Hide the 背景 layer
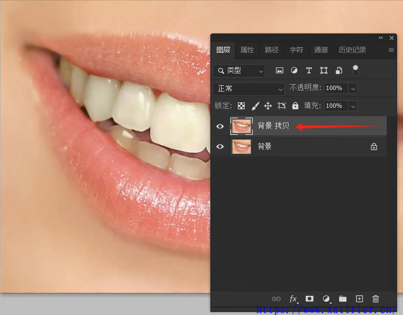The height and width of the screenshot is (315, 403). (x=220, y=146)
